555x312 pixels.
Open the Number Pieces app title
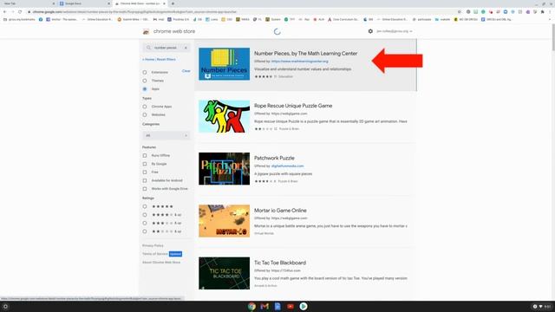pyautogui.click(x=306, y=54)
